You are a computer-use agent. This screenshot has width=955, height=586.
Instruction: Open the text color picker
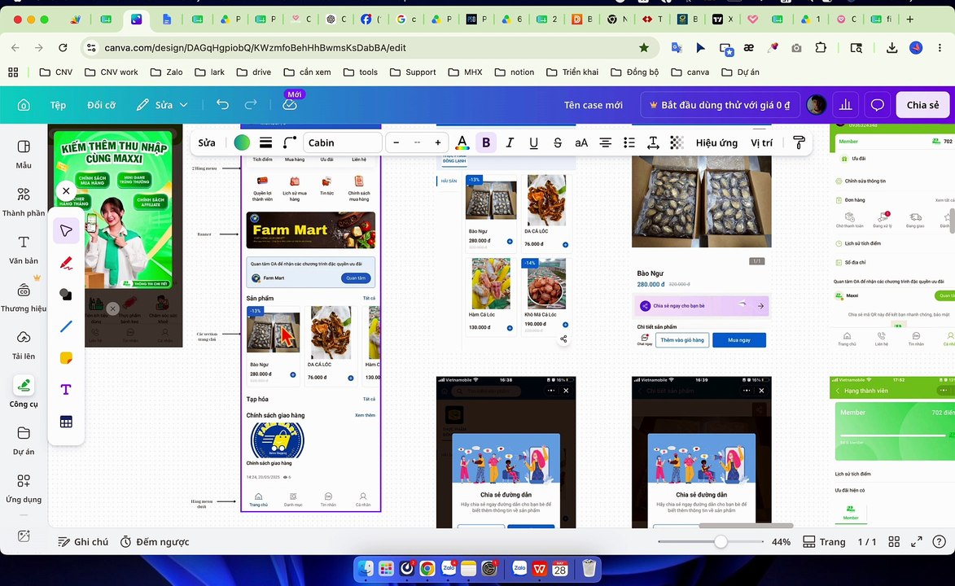[x=462, y=142]
